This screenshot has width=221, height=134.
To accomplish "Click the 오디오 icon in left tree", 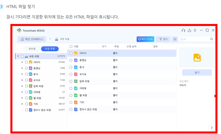I will tap(31, 80).
